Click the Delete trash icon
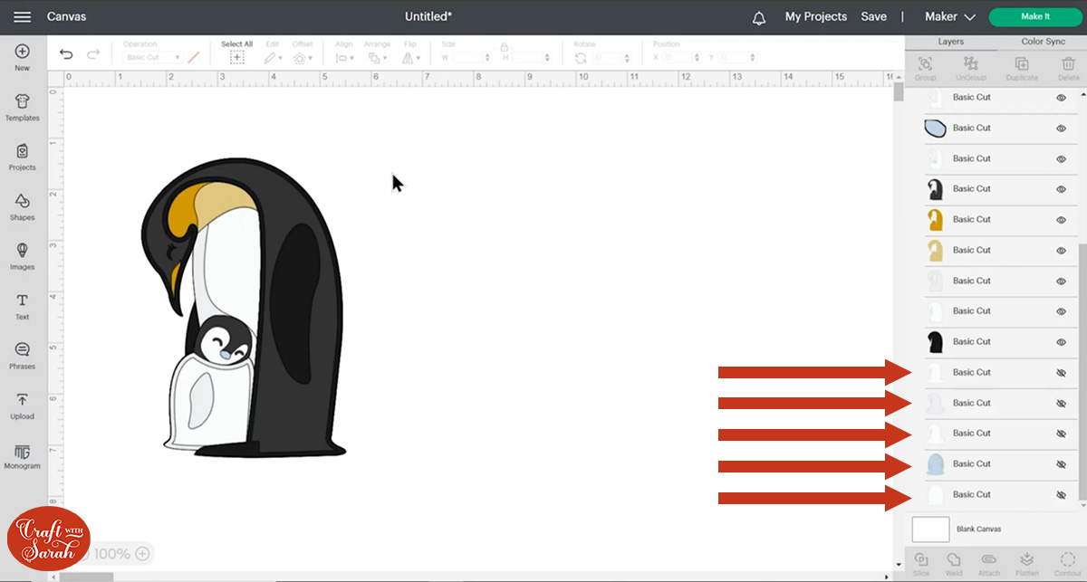This screenshot has height=582, width=1087. tap(1068, 63)
